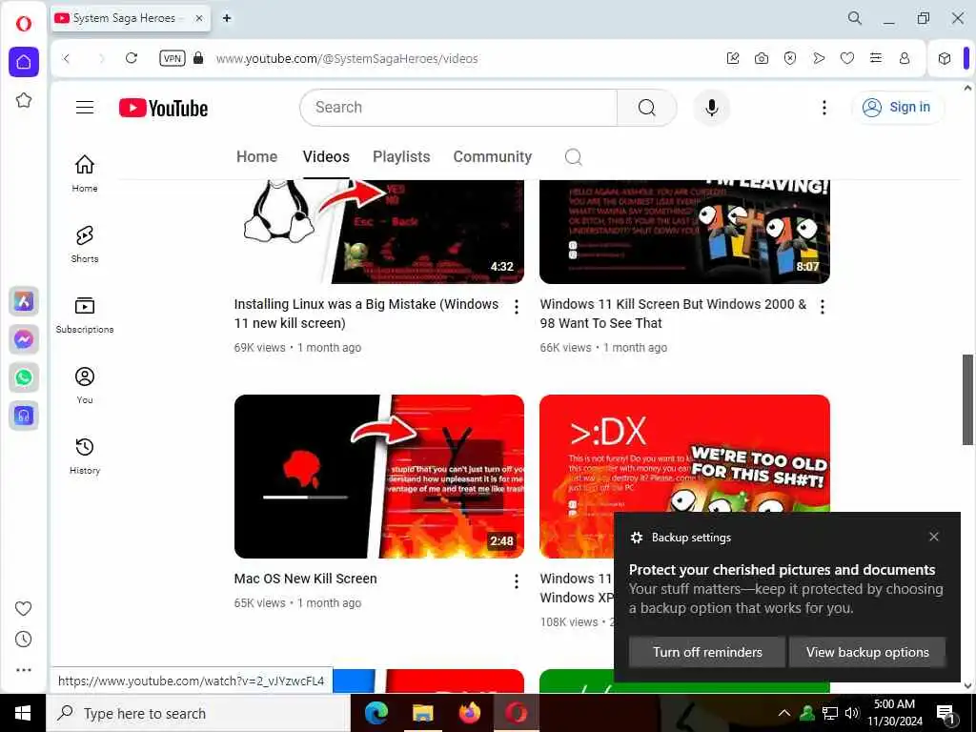This screenshot has width=976, height=732.
Task: Click the YouTube Search field
Action: pos(458,108)
